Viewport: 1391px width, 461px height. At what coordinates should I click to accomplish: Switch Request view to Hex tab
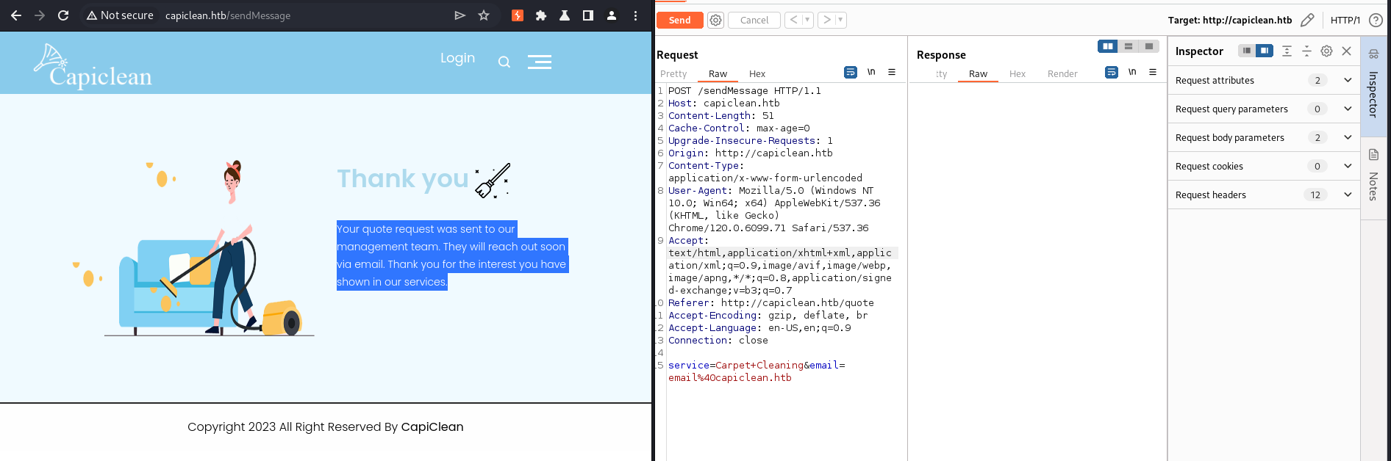(757, 74)
